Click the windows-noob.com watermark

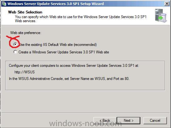(85, 124)
